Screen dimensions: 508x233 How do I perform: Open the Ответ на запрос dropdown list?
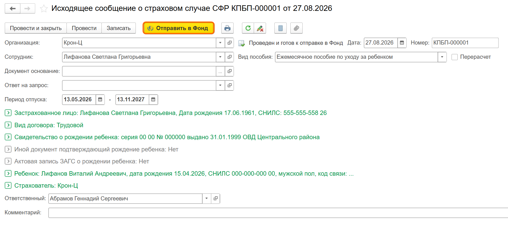point(220,85)
